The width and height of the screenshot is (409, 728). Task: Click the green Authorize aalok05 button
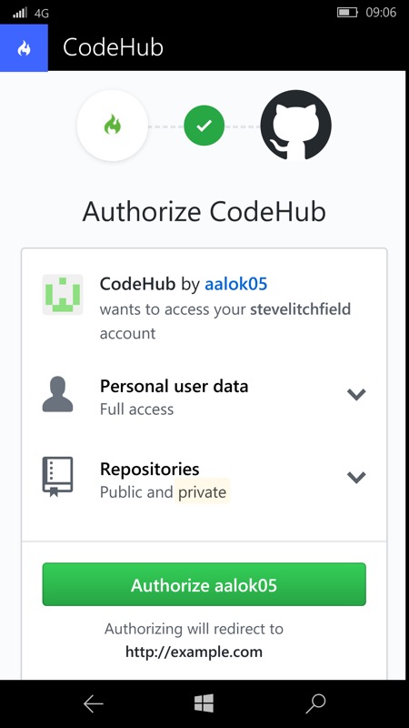(204, 584)
